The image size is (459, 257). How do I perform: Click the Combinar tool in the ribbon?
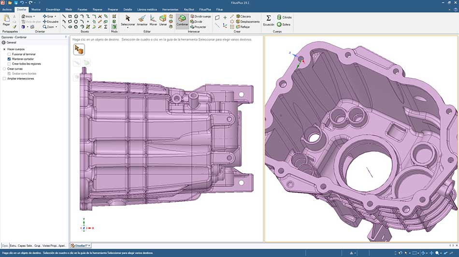tap(182, 20)
